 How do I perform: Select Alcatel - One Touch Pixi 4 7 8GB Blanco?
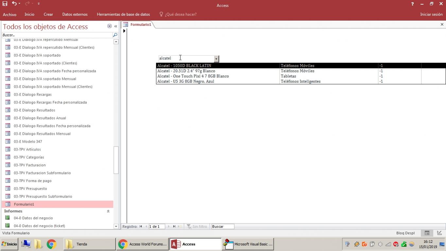(x=218, y=76)
